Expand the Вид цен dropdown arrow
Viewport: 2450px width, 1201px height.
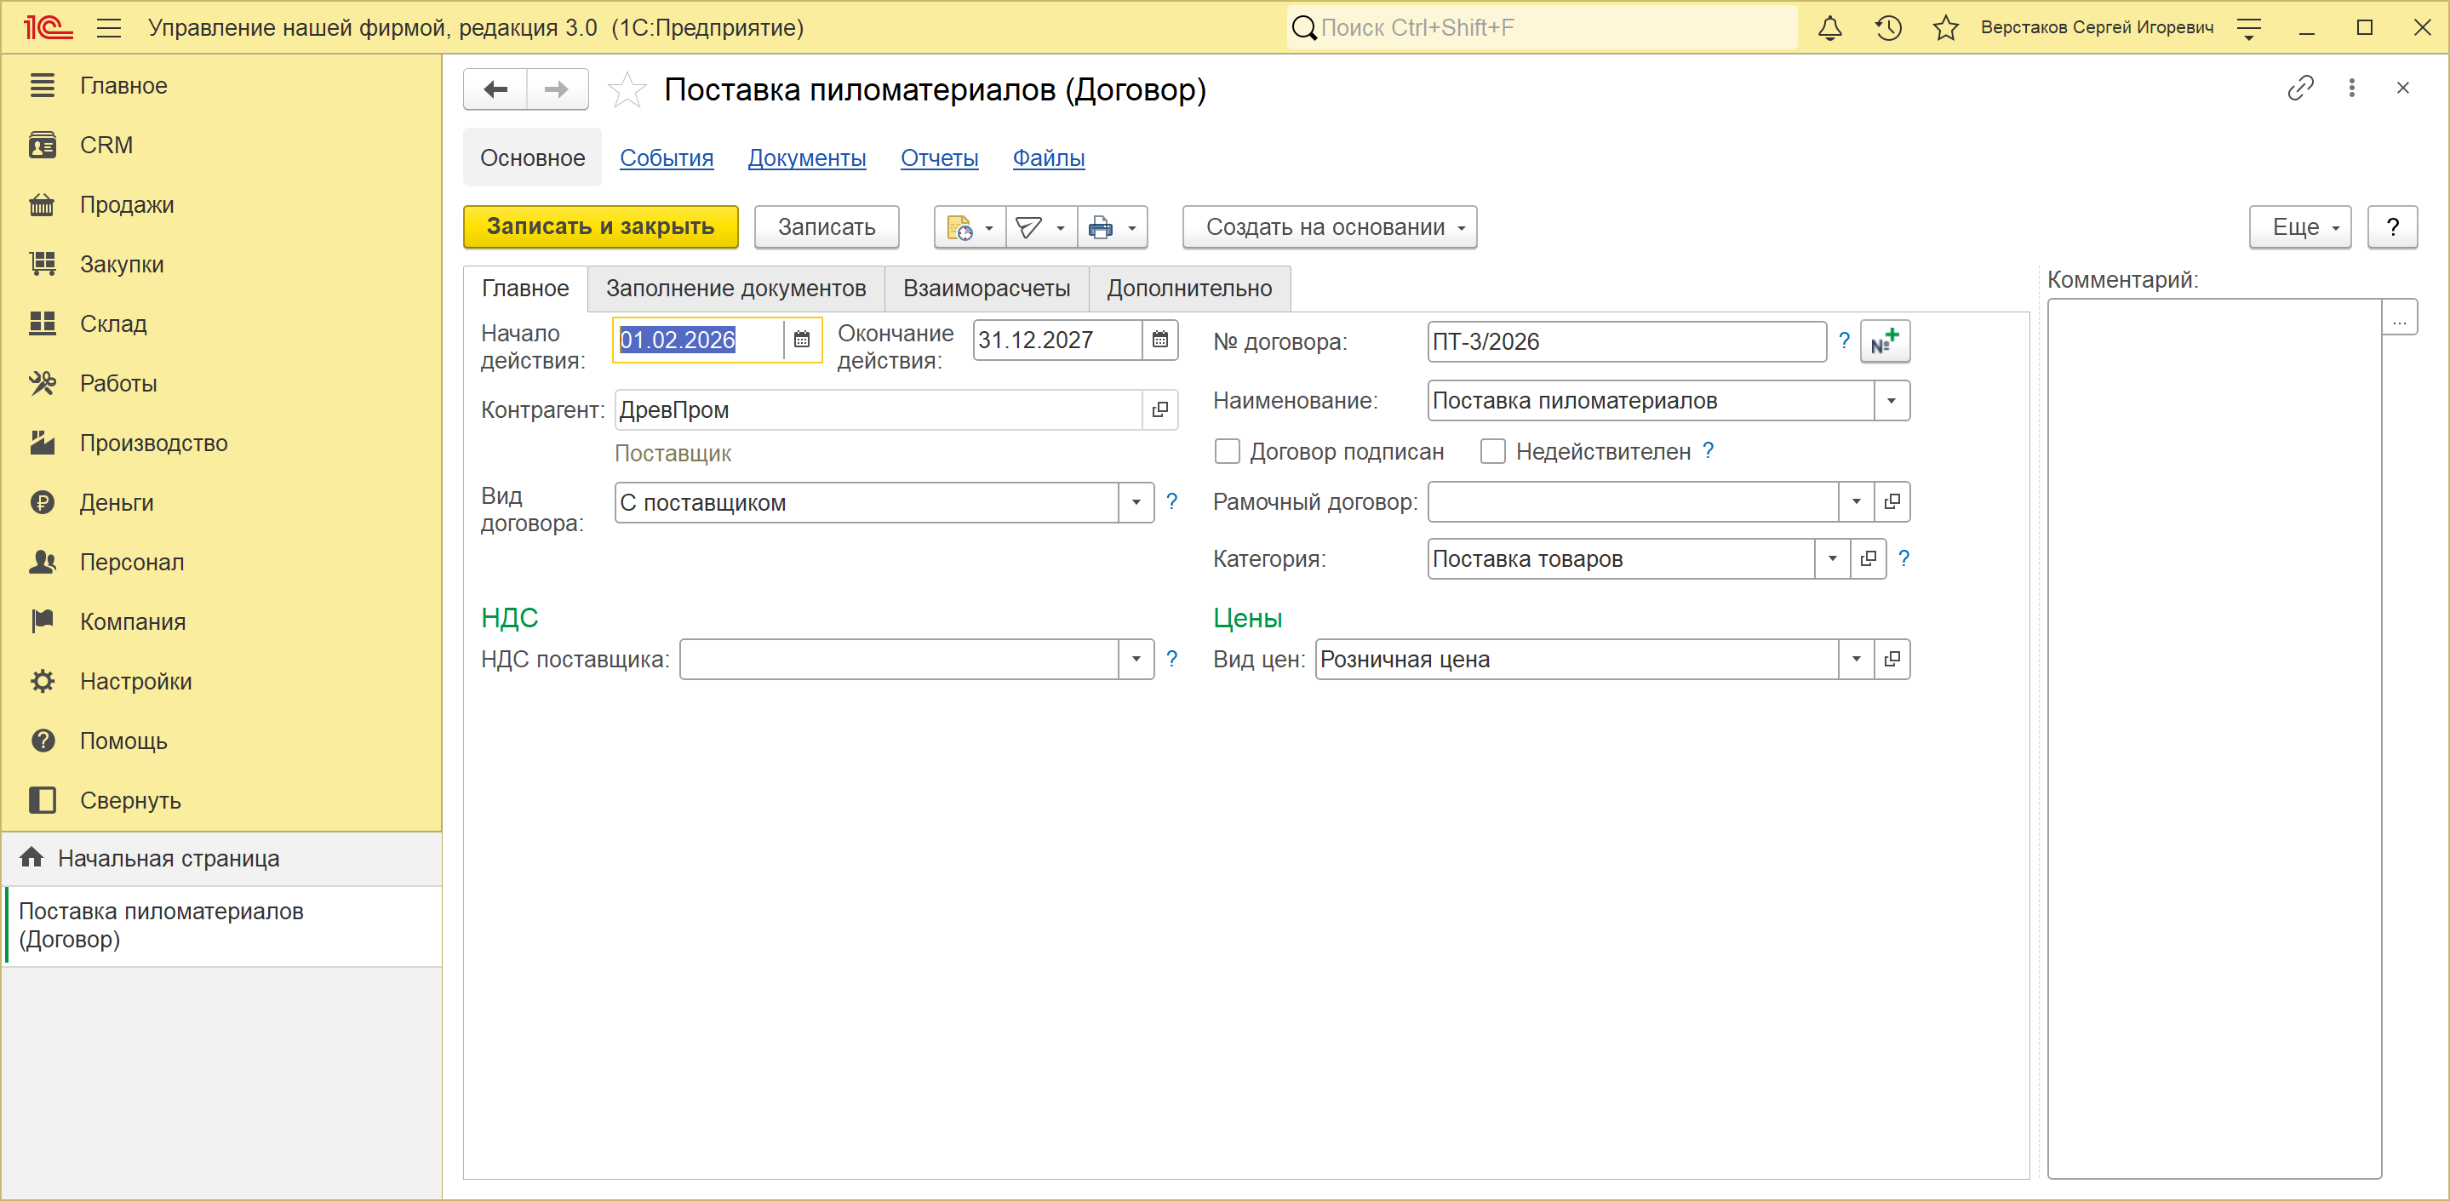(x=1856, y=659)
